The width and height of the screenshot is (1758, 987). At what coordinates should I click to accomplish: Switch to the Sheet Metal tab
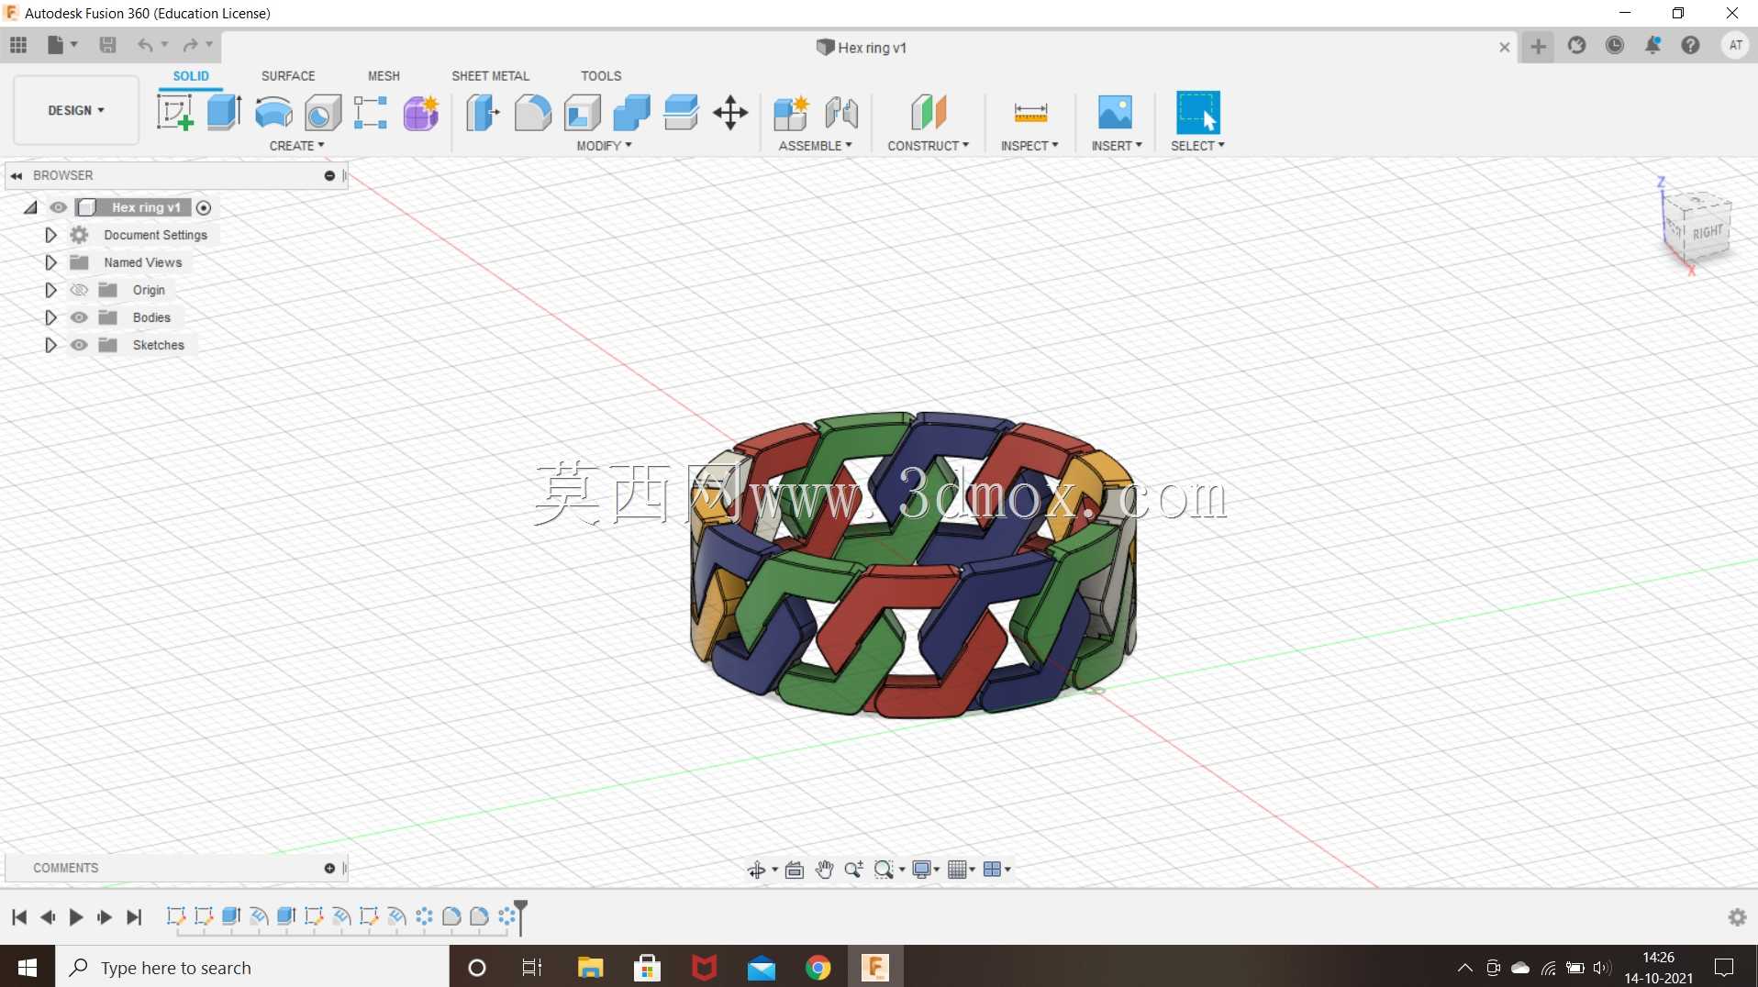click(x=490, y=76)
